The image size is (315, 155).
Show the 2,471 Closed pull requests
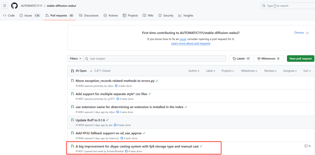[x=100, y=71]
